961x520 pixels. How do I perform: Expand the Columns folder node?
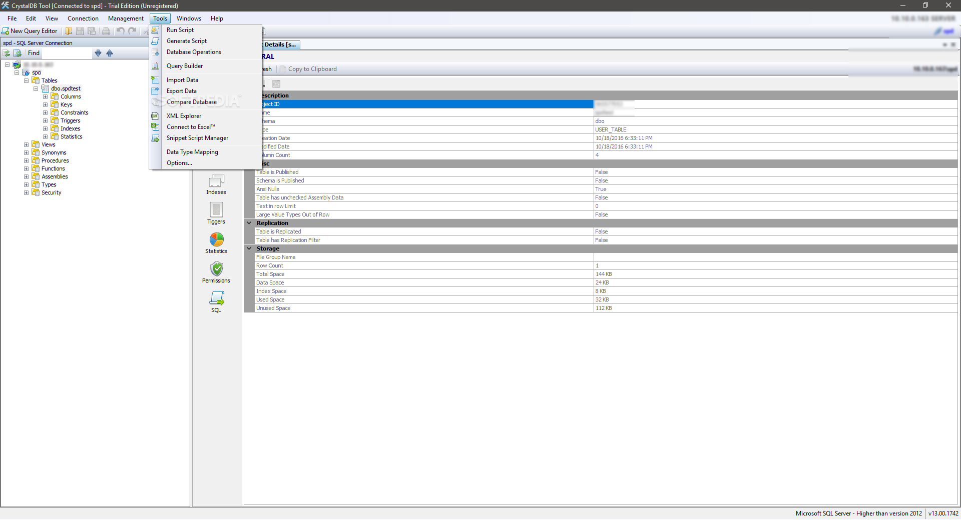click(45, 96)
